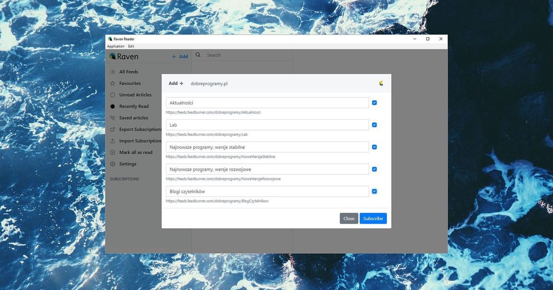Select the All Feeds sidebar label
The height and width of the screenshot is (290, 553).
tap(129, 72)
